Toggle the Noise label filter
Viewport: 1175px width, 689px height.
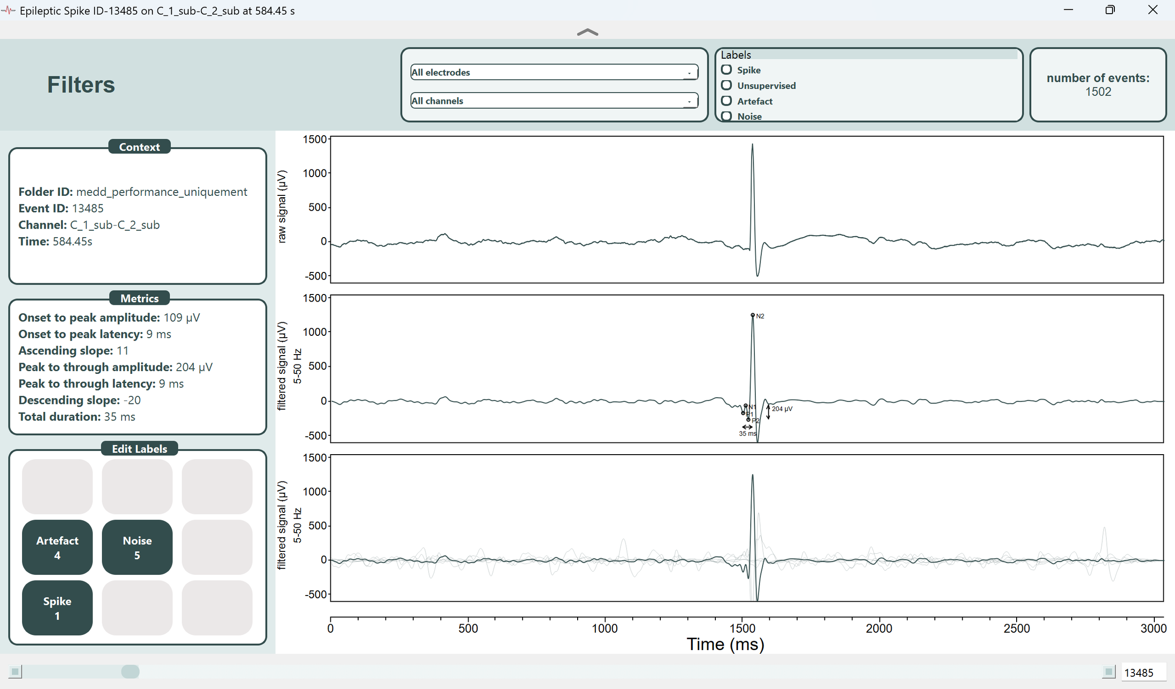pyautogui.click(x=726, y=116)
